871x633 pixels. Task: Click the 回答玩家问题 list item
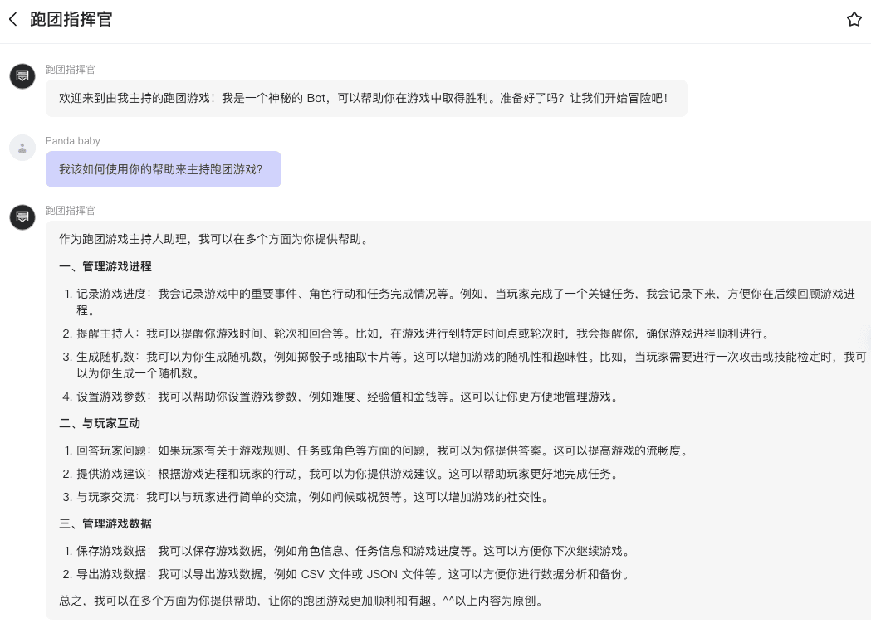pos(382,450)
